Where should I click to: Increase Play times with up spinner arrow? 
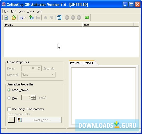click(34, 97)
